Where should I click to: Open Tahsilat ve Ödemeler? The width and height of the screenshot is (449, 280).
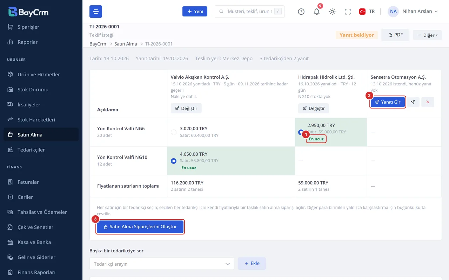pos(41,212)
